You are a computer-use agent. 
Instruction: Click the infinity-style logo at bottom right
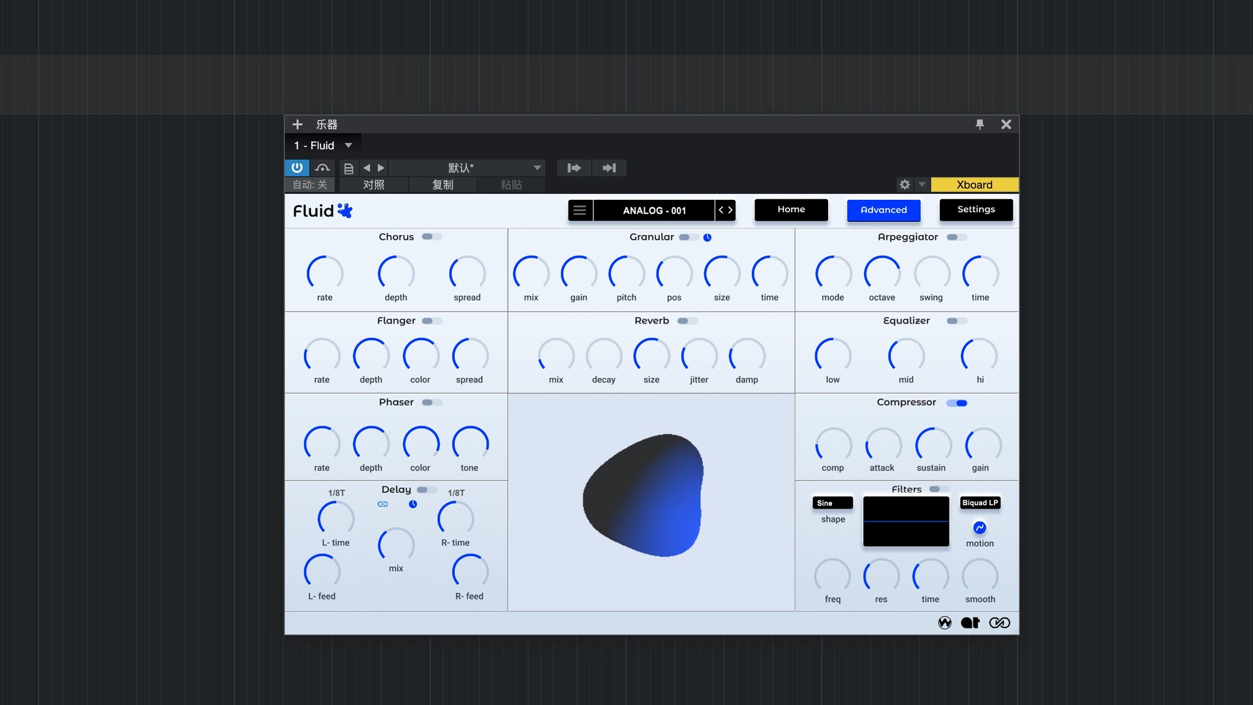(x=999, y=623)
